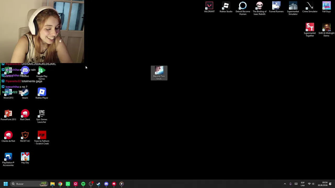335x188 pixels.
Task: Open the Riot Client taskbar icon
Action: click(x=114, y=184)
